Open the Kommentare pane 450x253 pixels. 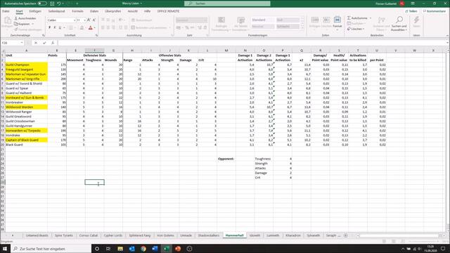435,11
